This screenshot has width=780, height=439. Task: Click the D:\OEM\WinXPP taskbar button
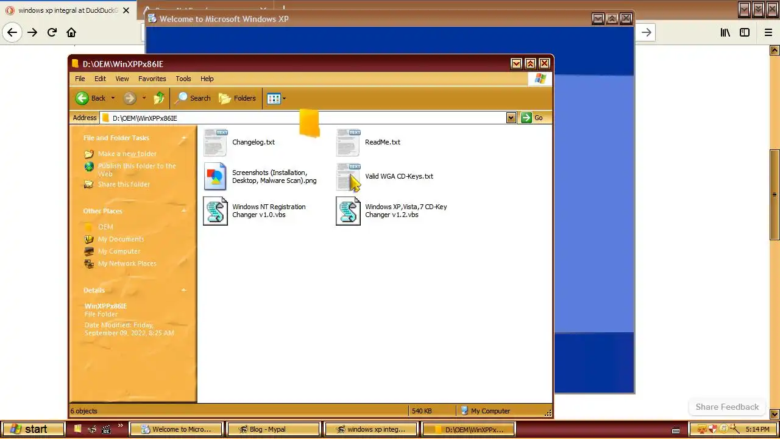pyautogui.click(x=468, y=429)
